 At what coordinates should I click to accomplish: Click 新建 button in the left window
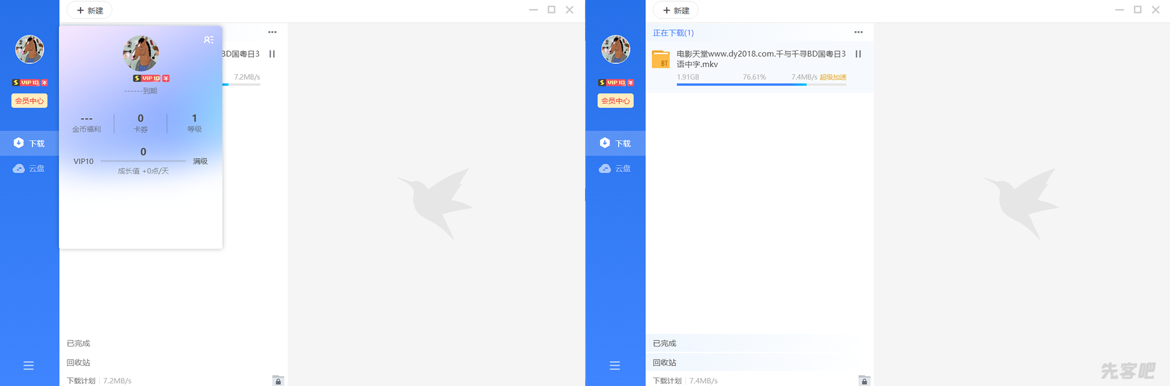click(89, 10)
